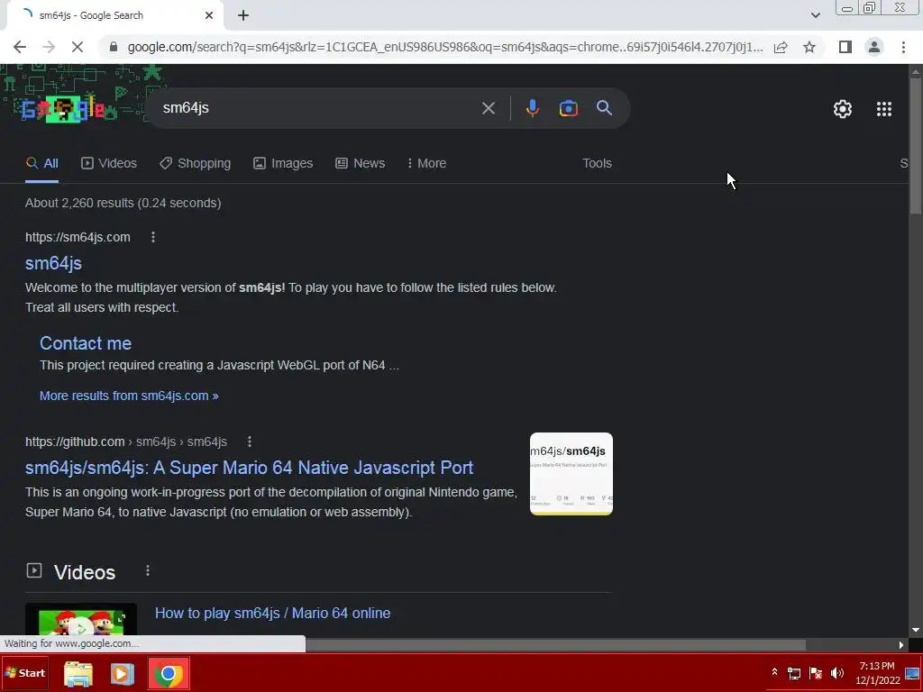Screen dimensions: 923x692
Task: Click the Chrome taskbar icon
Action: 169,674
